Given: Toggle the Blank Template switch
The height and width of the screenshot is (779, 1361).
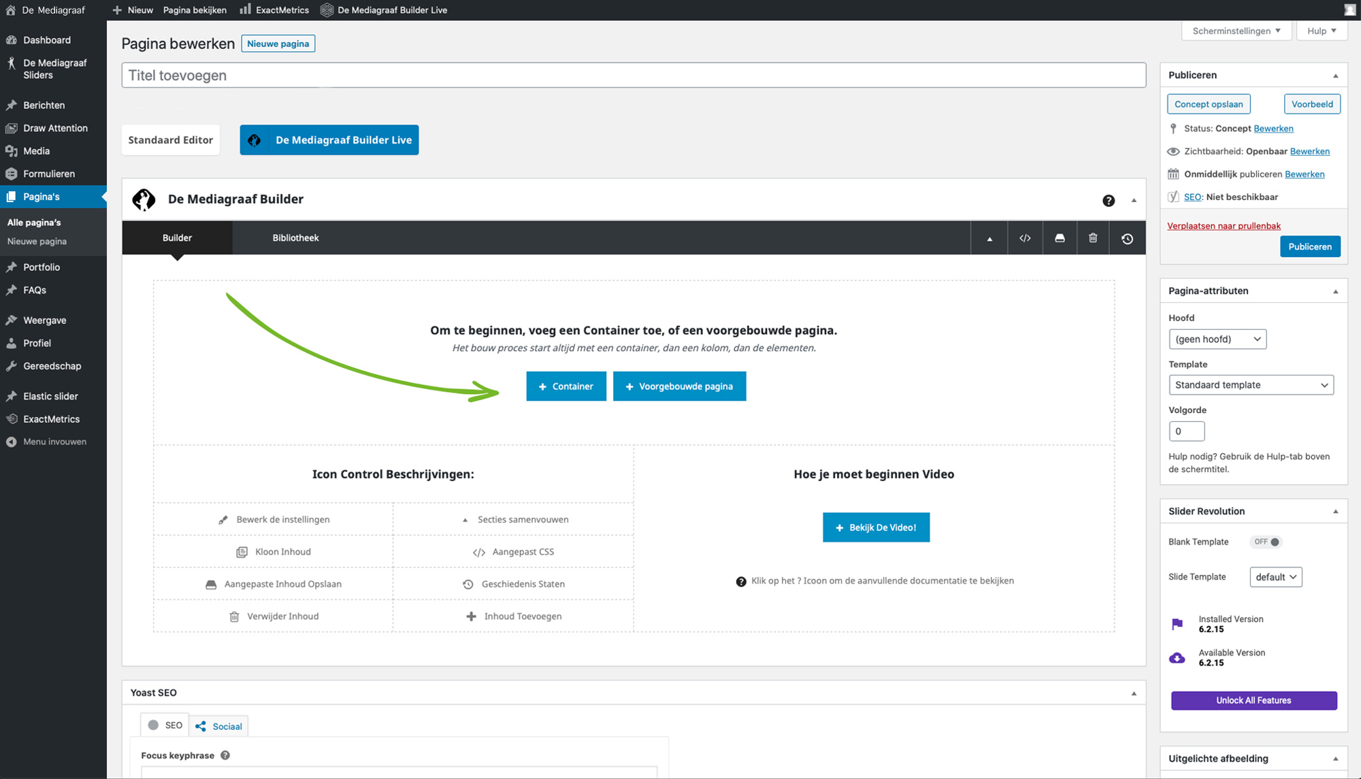Looking at the screenshot, I should 1267,542.
